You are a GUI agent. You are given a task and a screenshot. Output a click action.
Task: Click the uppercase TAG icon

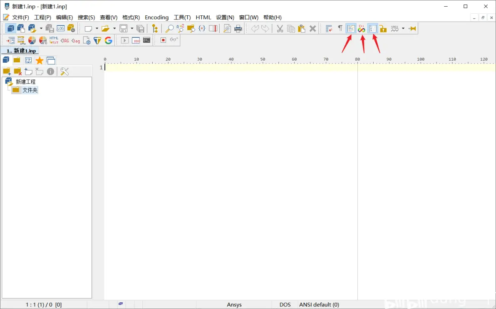click(x=65, y=40)
